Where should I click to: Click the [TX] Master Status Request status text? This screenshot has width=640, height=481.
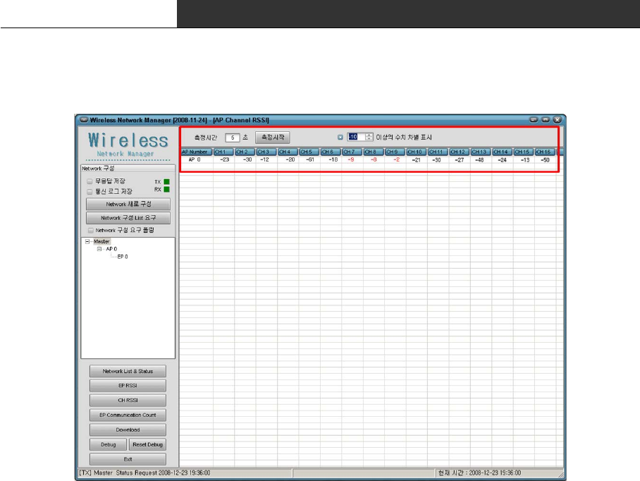click(x=144, y=473)
